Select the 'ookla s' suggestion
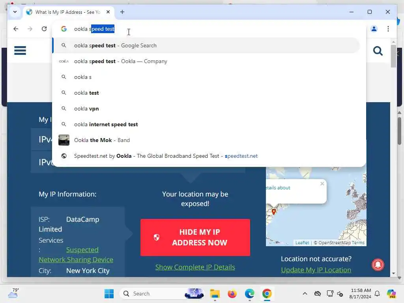The height and width of the screenshot is (303, 404). 206,77
